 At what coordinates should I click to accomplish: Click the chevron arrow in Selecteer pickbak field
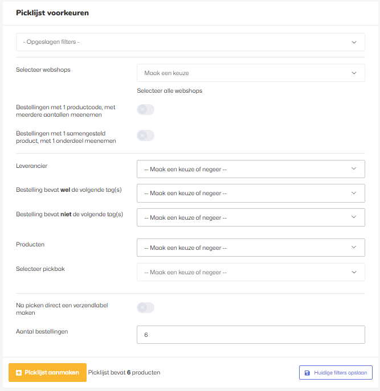pyautogui.click(x=354, y=272)
